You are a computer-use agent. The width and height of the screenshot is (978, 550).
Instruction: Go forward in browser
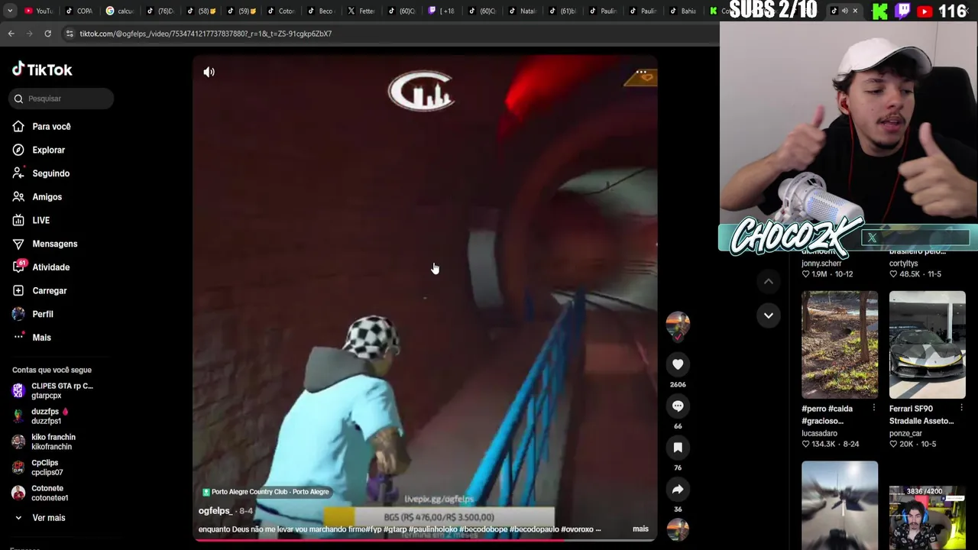click(x=29, y=34)
